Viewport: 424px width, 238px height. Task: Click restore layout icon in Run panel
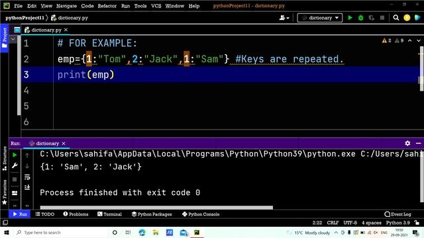[x=15, y=193]
